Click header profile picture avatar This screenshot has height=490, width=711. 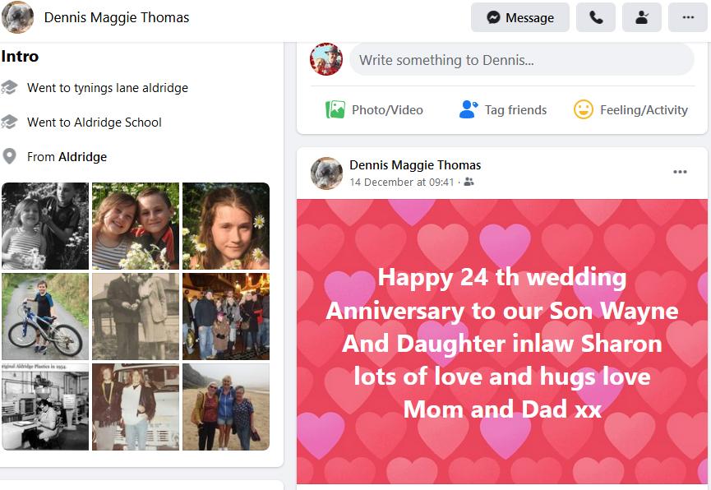click(18, 17)
